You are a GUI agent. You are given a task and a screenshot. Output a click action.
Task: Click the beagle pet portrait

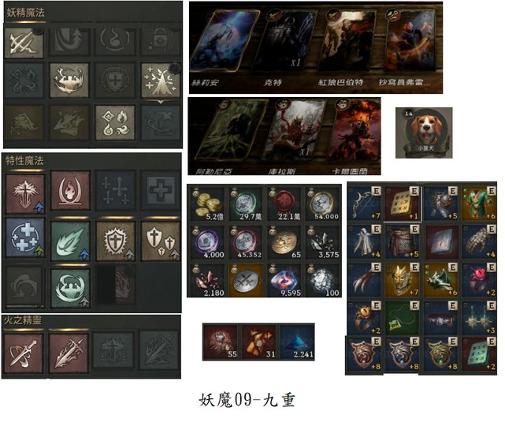[424, 133]
